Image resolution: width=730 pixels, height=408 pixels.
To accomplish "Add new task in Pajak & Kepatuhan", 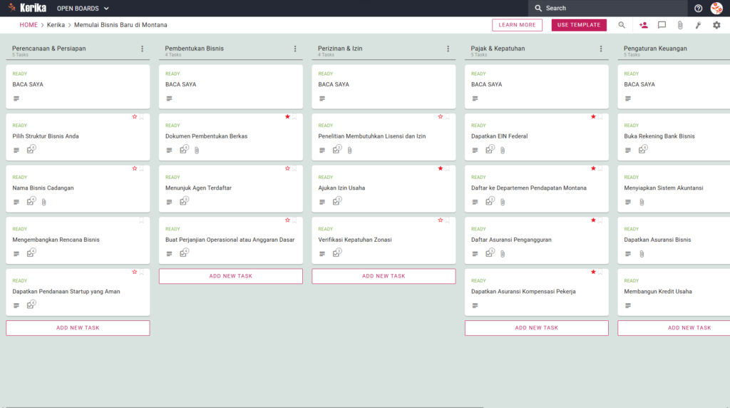I will pos(536,328).
